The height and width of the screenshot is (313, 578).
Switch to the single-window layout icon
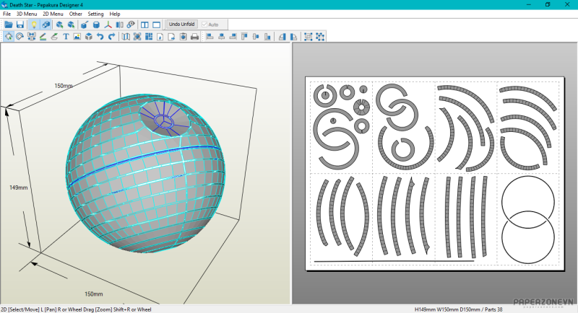156,25
